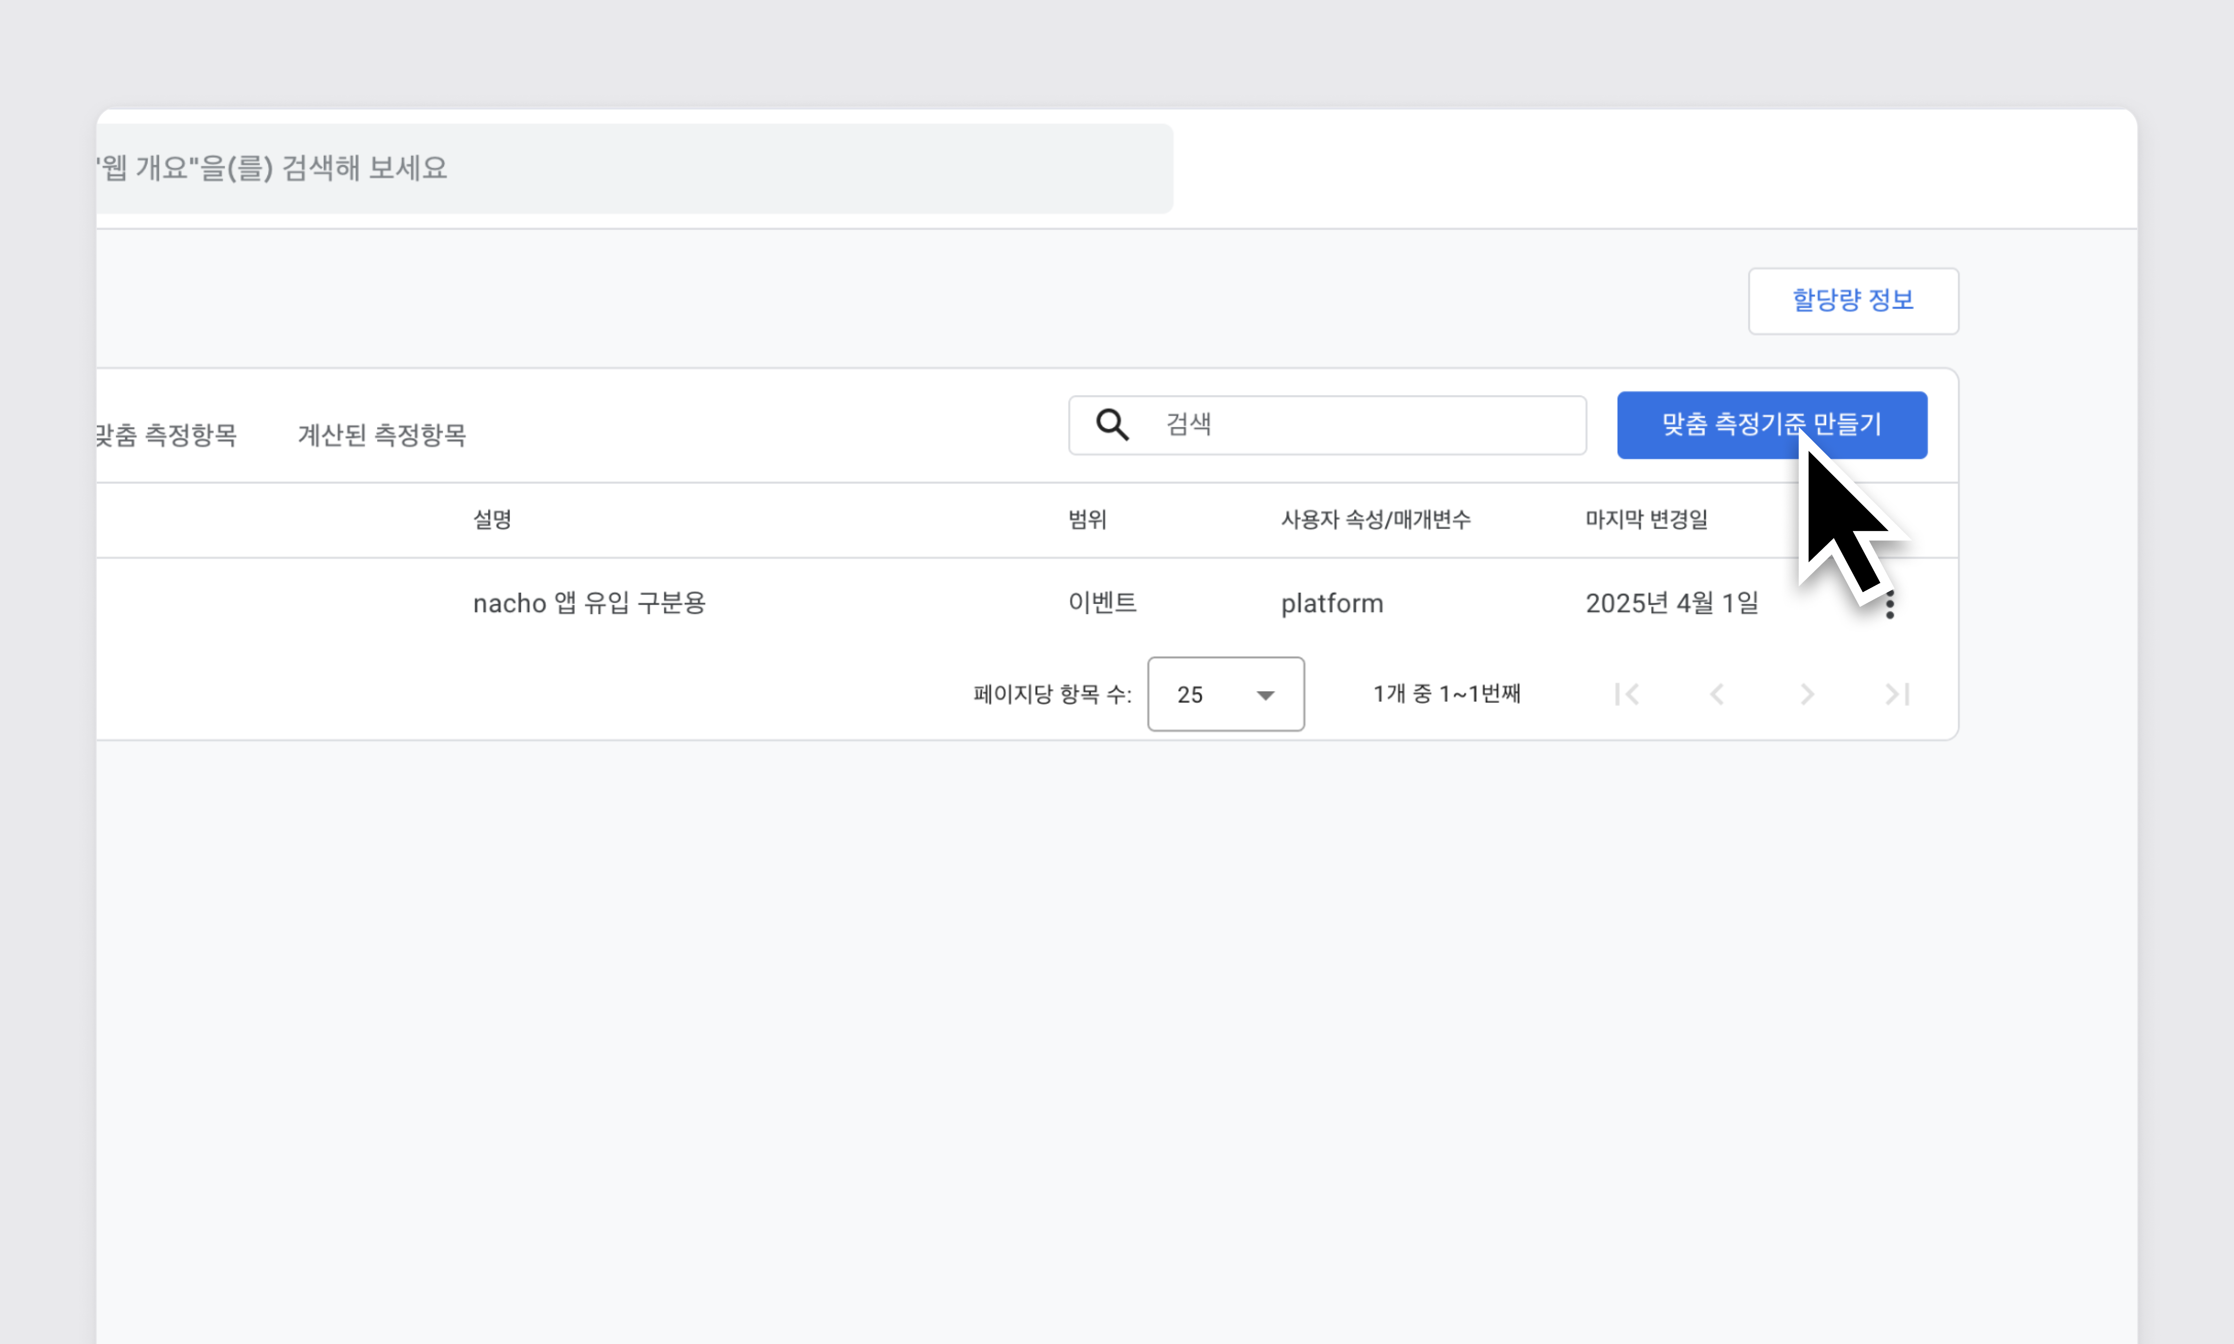Click the 마지막 변경일 column header
This screenshot has height=1344, width=2234.
[1646, 520]
